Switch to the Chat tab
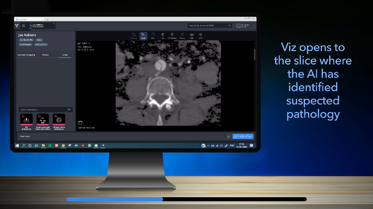This screenshot has height=209, width=373. point(65,55)
